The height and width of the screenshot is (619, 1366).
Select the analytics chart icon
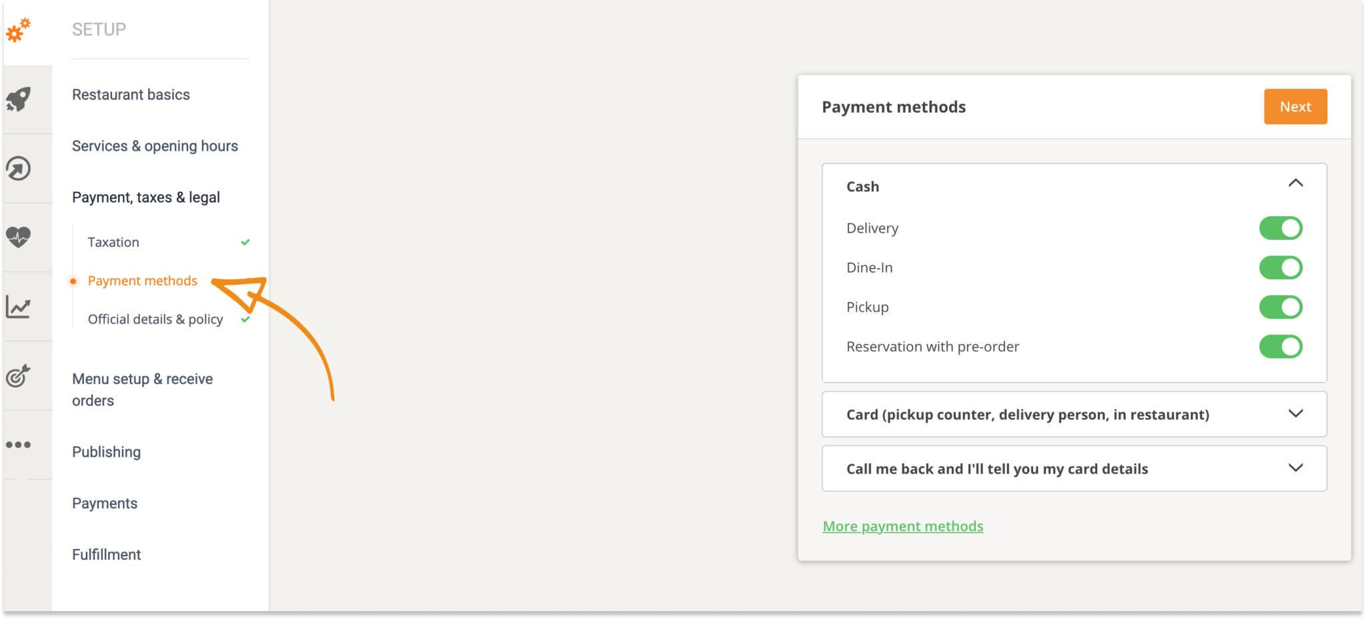[20, 307]
